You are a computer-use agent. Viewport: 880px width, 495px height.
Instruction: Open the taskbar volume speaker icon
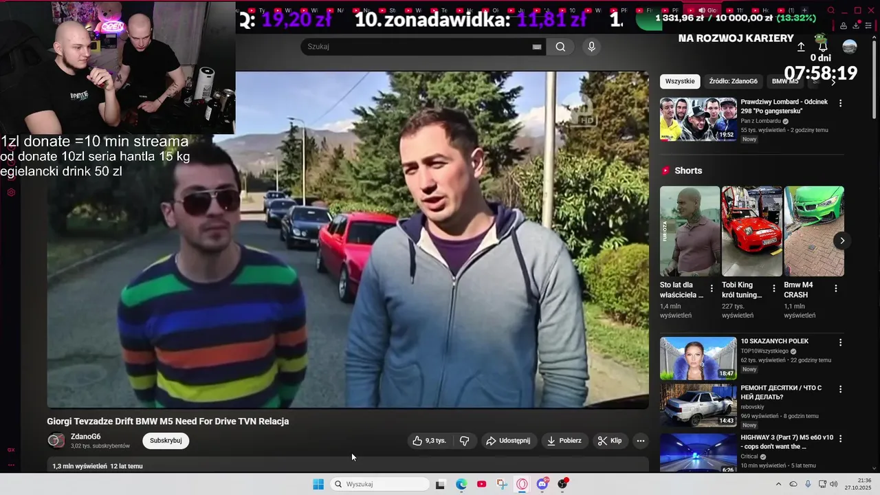[x=834, y=484]
